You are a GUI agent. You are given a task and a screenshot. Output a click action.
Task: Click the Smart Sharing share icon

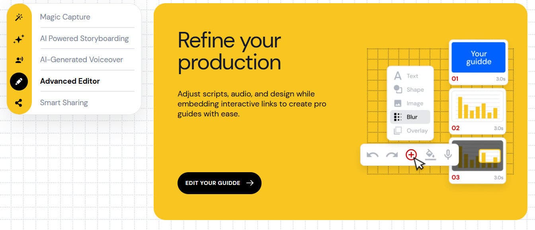point(19,103)
